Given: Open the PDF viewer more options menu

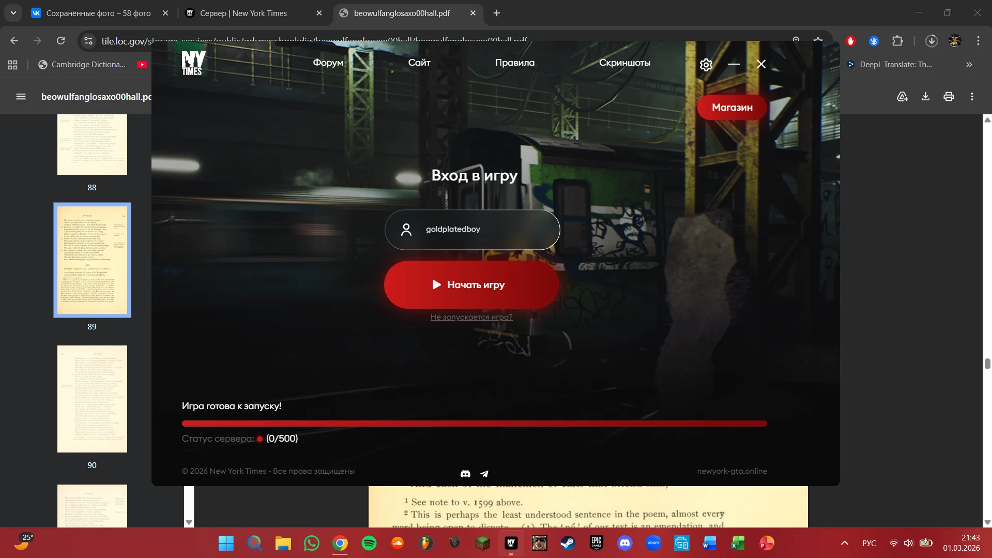Looking at the screenshot, I should click(x=972, y=97).
